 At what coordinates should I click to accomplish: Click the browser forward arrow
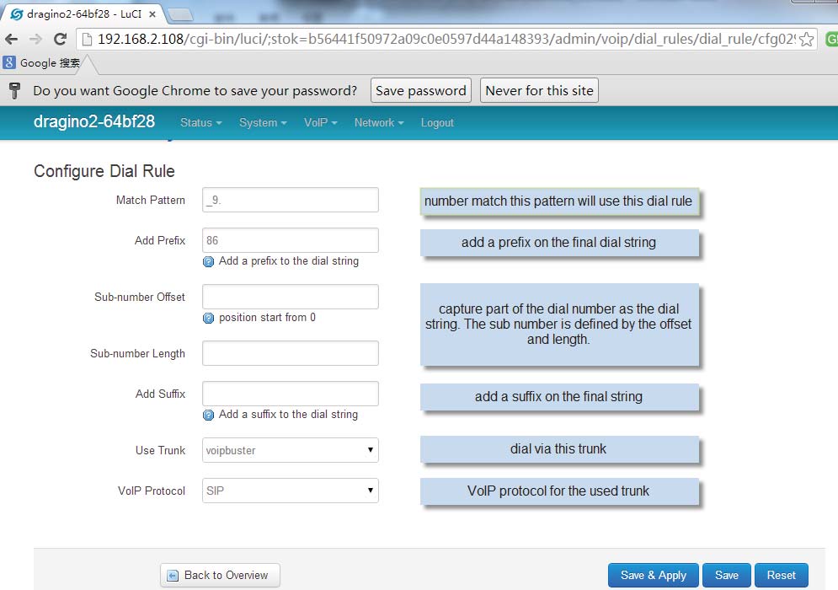click(x=35, y=39)
